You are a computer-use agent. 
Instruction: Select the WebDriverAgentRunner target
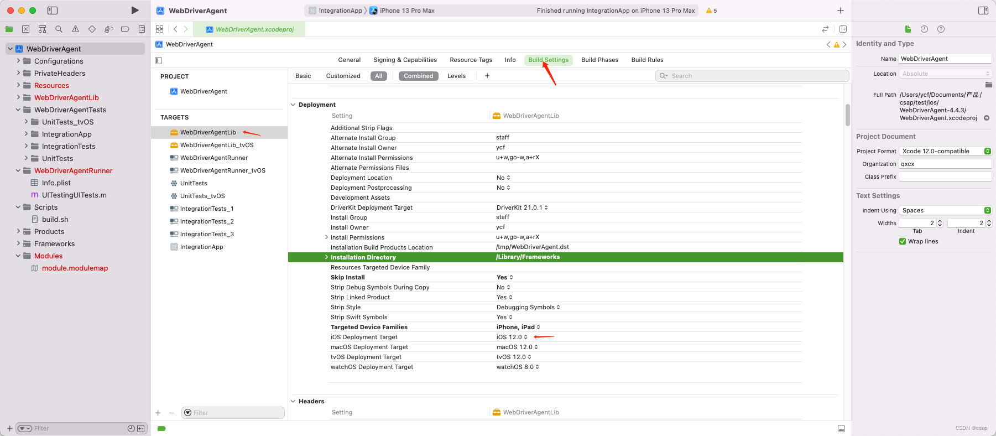[214, 158]
